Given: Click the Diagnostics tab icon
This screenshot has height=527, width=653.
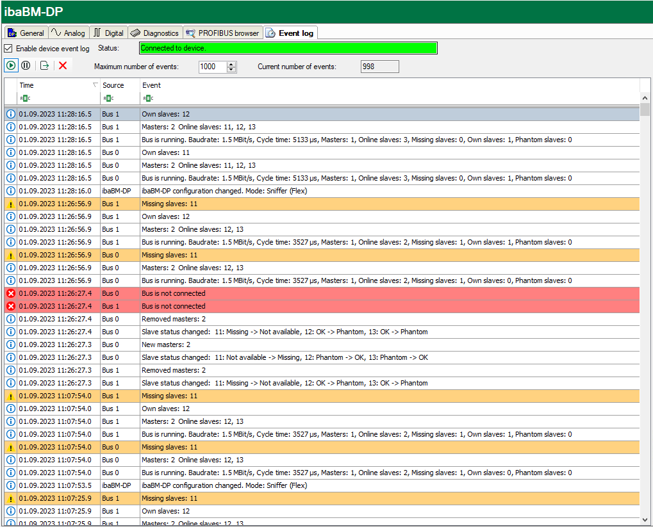Looking at the screenshot, I should [135, 33].
